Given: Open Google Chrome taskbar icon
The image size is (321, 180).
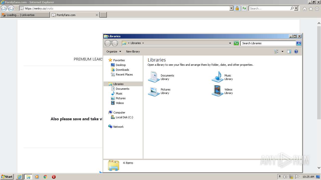Looking at the screenshot, I should point(45,177).
